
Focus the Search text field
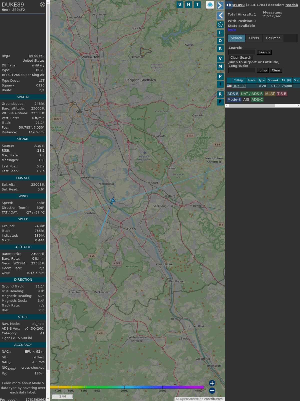coord(242,52)
